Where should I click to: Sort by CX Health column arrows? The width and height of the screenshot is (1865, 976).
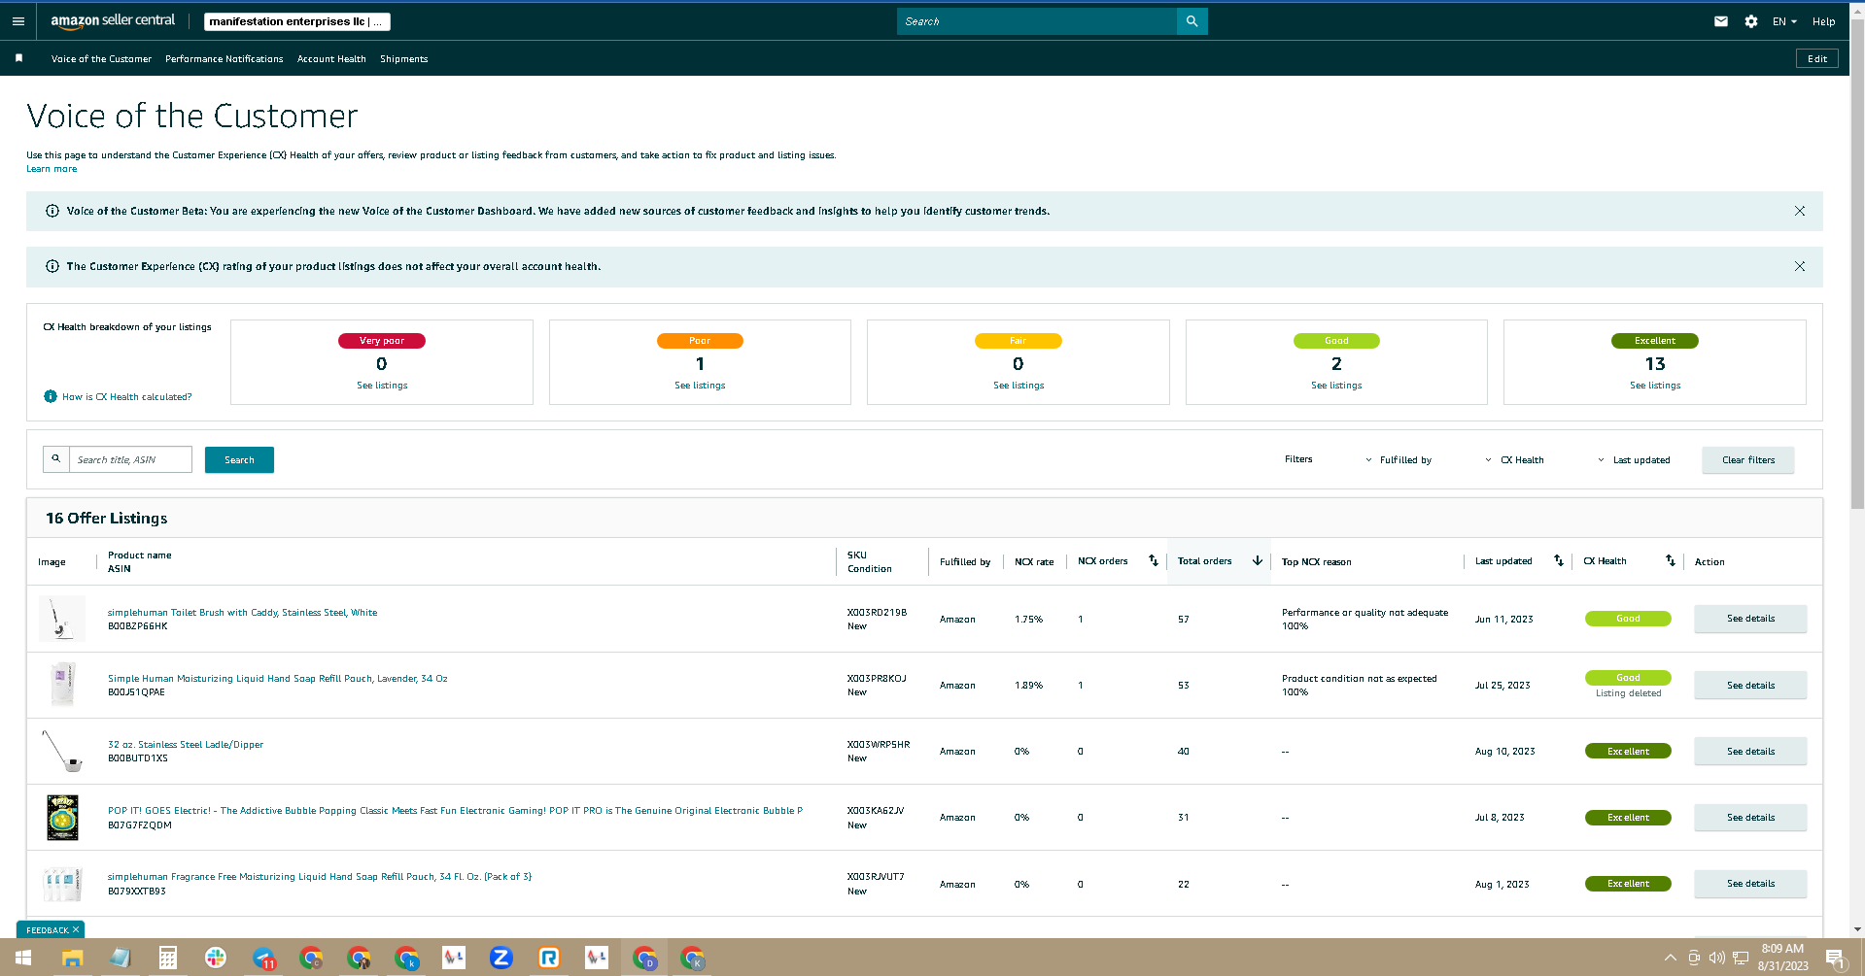1670,561
